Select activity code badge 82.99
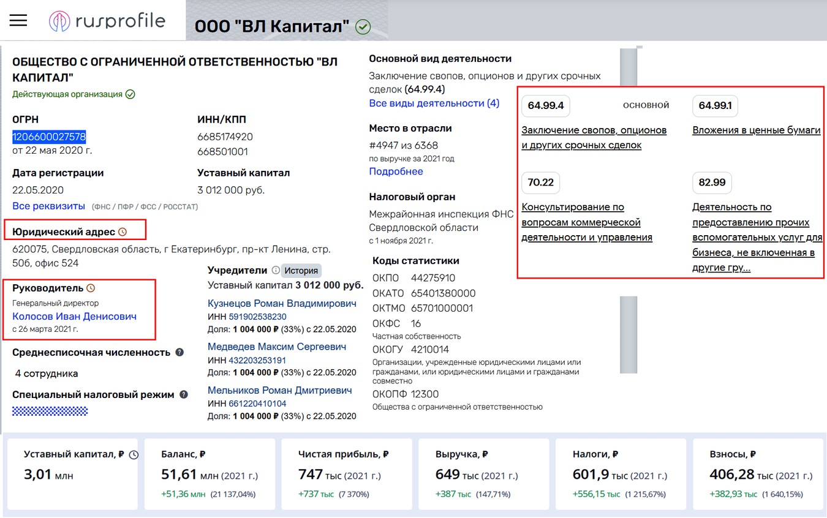The image size is (827, 518). [x=712, y=182]
